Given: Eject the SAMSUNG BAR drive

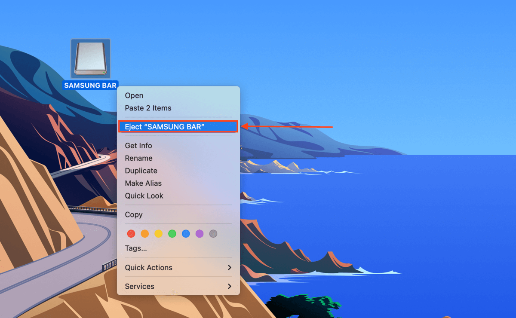Looking at the screenshot, I should [x=178, y=127].
